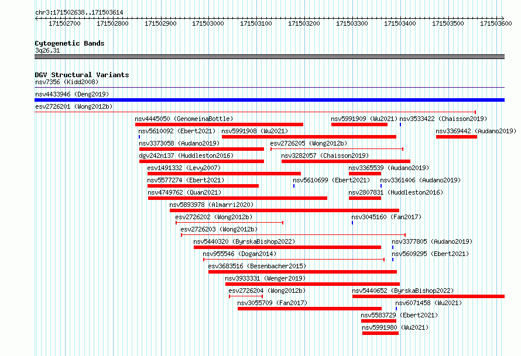Open nsv4749762 (Quan2021) variant
The height and width of the screenshot is (356, 521).
pos(184,192)
